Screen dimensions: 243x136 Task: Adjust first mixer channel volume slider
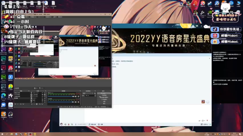pos(61,96)
